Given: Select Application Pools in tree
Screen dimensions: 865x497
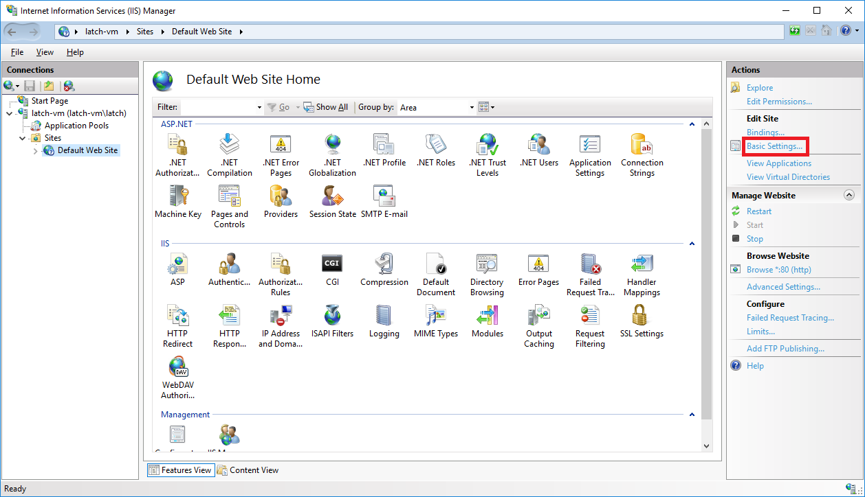Looking at the screenshot, I should pos(76,126).
